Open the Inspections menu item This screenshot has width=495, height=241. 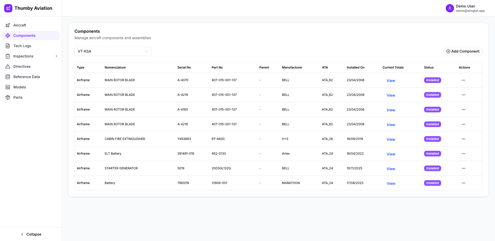click(23, 56)
